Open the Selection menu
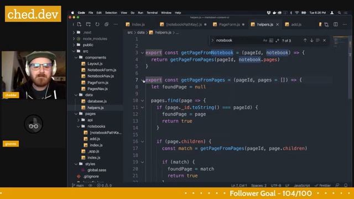This screenshot has height=199, width=354. coord(111,13)
